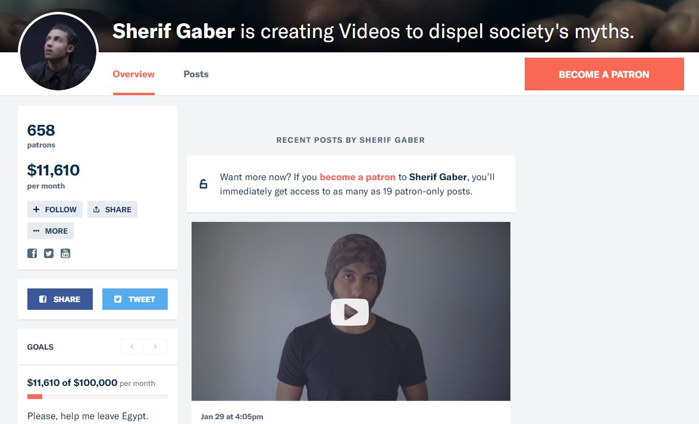Follow the 'become a patron' text link

pos(358,177)
